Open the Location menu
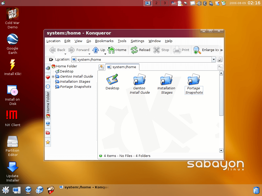This screenshot has height=196, width=262. pos(53,41)
